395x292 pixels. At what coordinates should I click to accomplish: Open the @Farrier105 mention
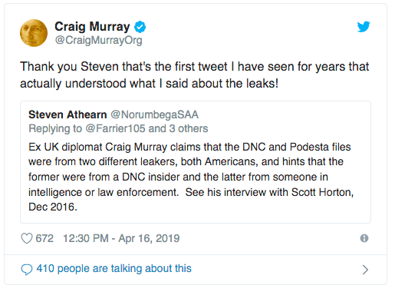[x=115, y=128]
